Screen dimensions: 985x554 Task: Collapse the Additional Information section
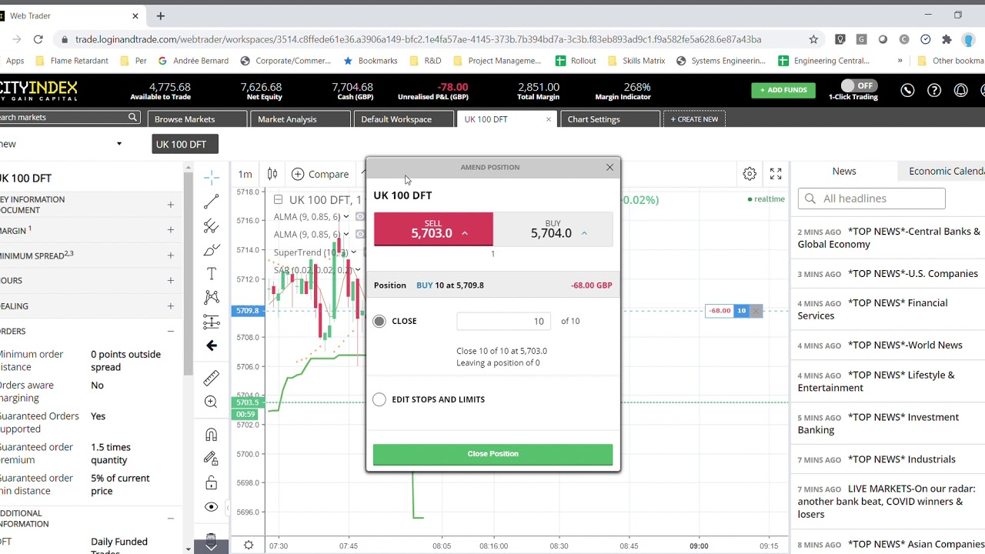(170, 519)
